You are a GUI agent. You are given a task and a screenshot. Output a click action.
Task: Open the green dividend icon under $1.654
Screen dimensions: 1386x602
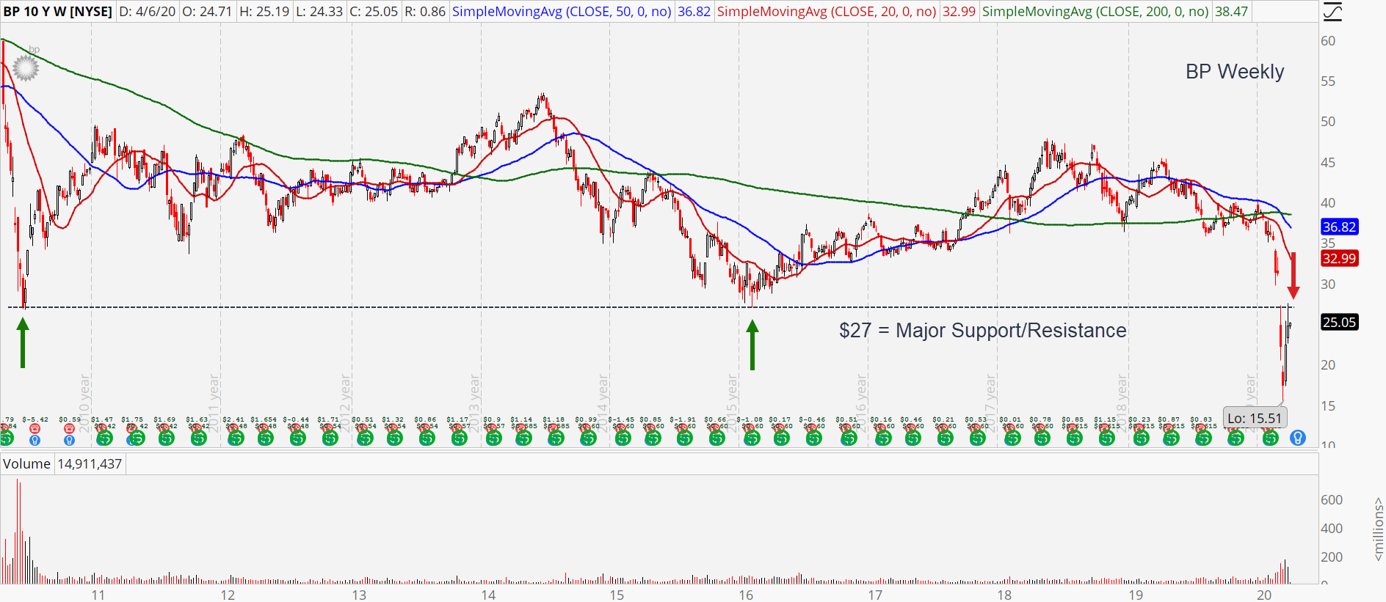pyautogui.click(x=265, y=438)
